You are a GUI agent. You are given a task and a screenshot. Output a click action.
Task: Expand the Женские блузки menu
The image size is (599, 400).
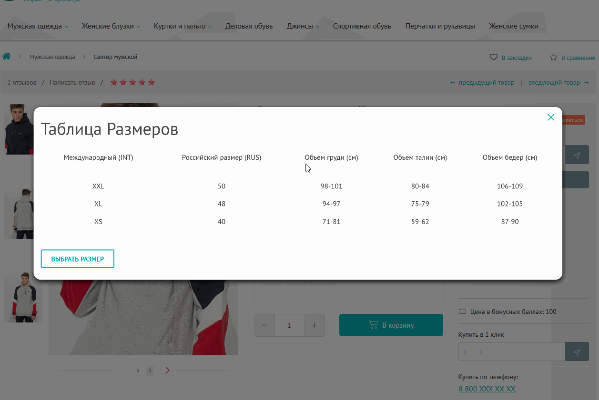coord(111,26)
